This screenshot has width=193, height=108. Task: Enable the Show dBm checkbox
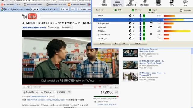point(181,10)
